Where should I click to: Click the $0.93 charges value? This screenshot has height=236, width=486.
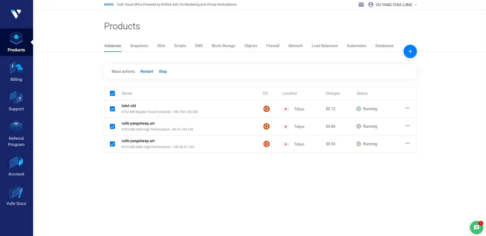pos(330,144)
